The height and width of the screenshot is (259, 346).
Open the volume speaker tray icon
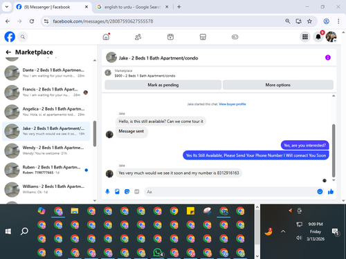pos(299,238)
